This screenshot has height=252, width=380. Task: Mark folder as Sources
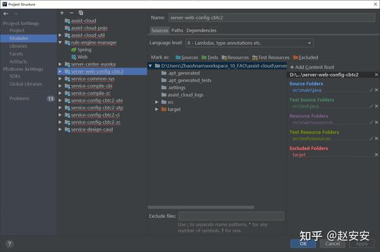pyautogui.click(x=187, y=57)
